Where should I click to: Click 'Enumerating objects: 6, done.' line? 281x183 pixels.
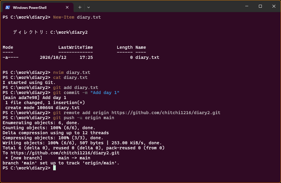[x=41, y=123]
